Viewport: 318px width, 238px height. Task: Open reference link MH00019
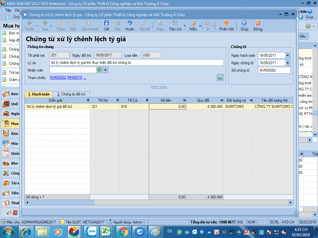point(75,77)
